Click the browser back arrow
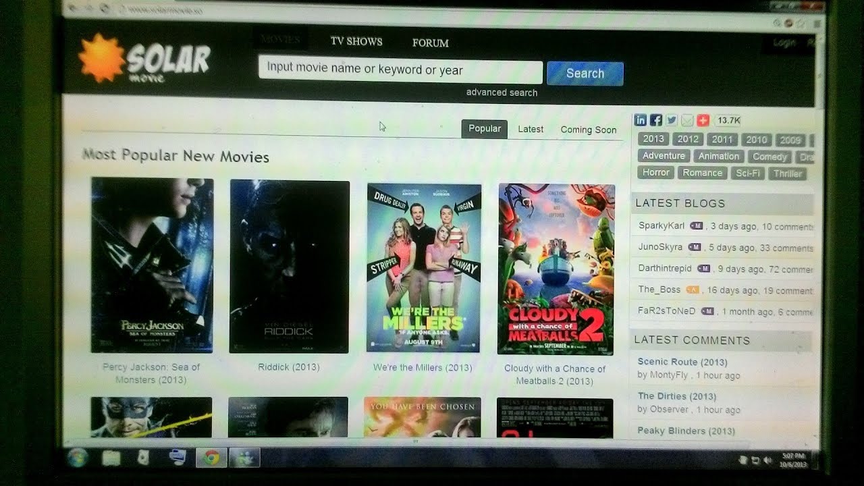Viewport: 864px width, 486px height. [72, 8]
